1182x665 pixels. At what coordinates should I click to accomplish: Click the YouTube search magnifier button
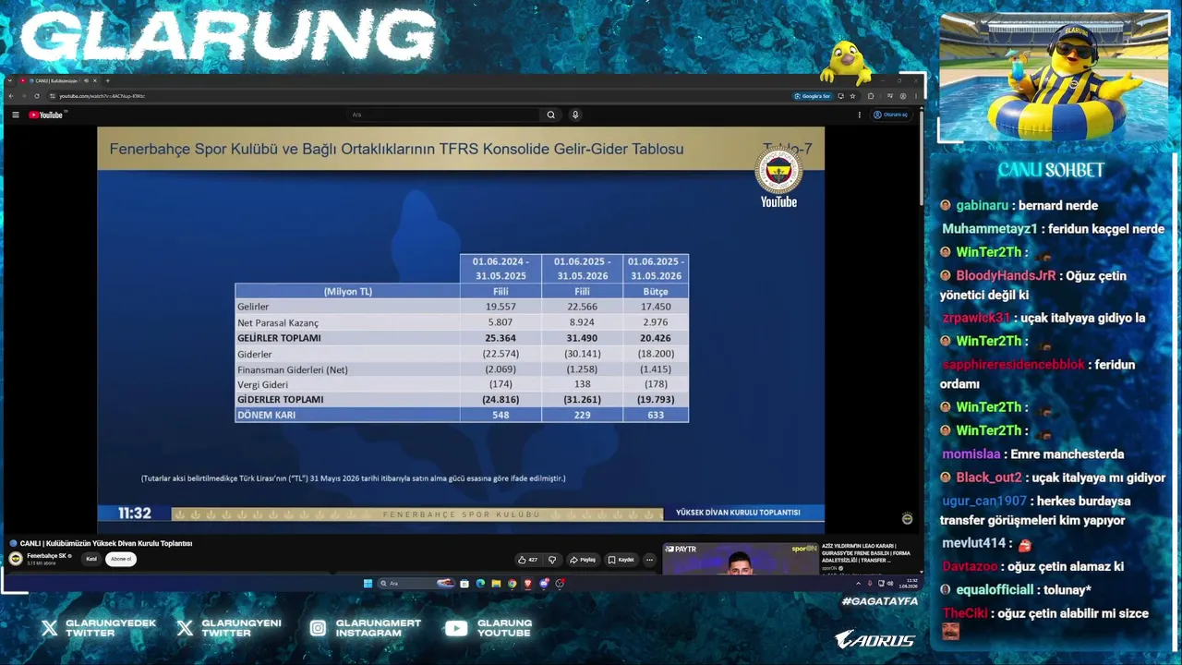(x=551, y=115)
